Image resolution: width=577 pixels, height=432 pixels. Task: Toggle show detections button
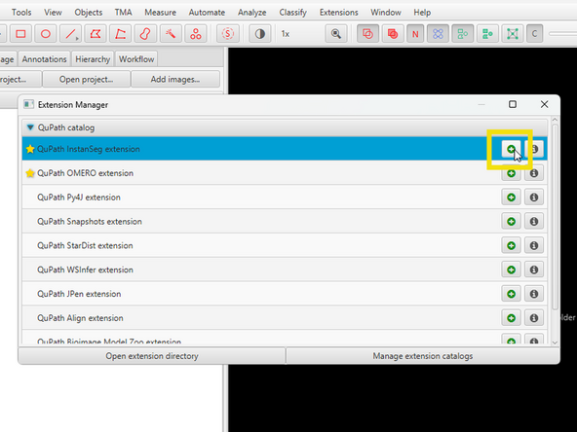point(463,34)
